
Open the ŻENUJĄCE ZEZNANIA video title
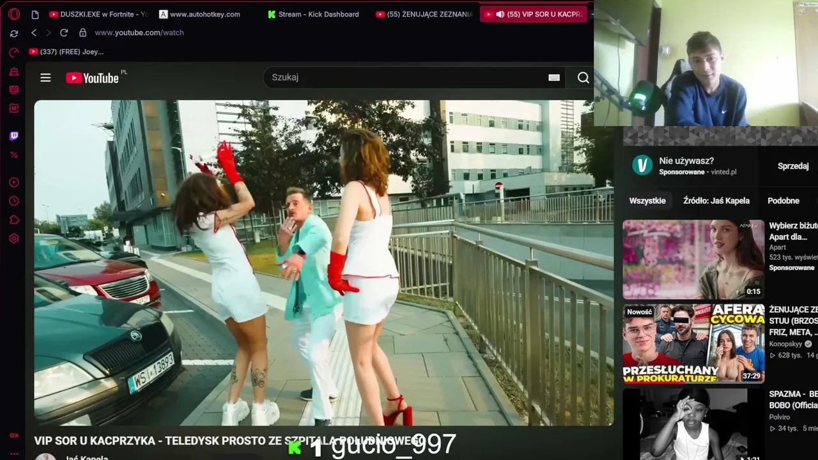pyautogui.click(x=793, y=321)
